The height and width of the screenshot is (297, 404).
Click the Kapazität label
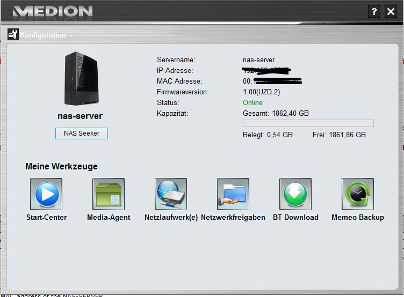pyautogui.click(x=172, y=114)
